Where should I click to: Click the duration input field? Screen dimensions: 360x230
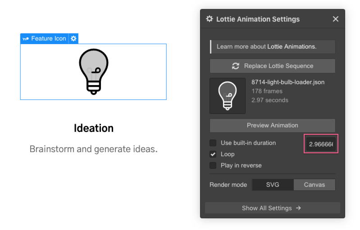click(322, 144)
